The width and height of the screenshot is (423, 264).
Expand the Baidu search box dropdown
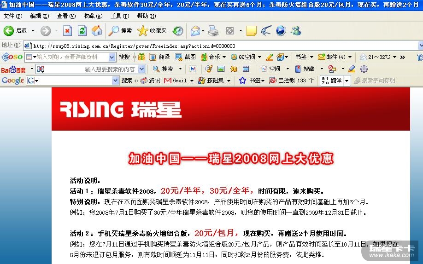(x=141, y=69)
